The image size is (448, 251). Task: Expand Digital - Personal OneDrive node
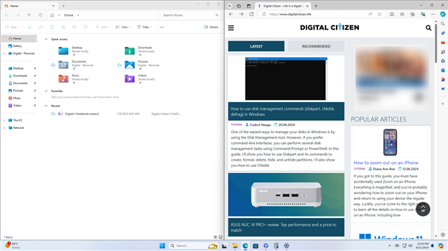click(x=4, y=54)
